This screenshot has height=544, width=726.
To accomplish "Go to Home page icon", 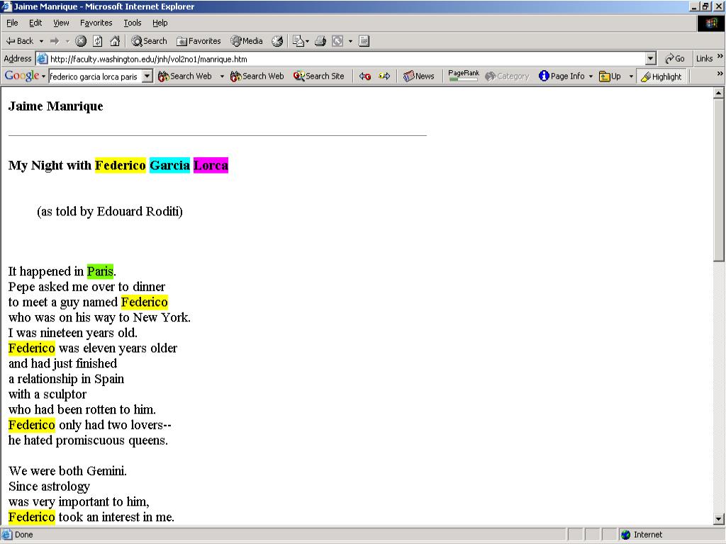I will tap(115, 41).
